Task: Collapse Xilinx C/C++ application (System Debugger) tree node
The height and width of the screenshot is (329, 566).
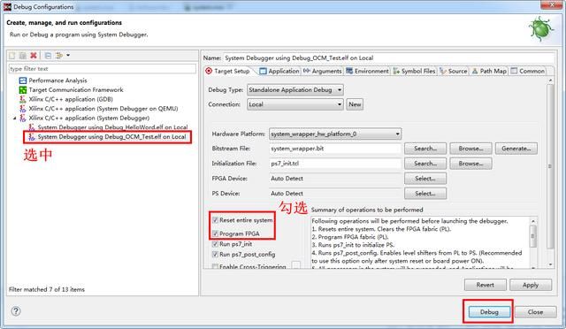Action: [x=15, y=119]
